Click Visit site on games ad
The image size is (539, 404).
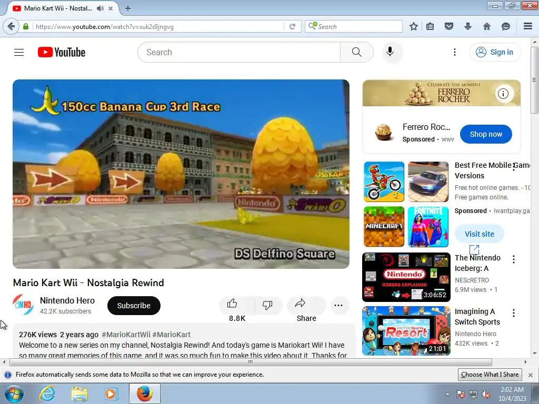click(x=479, y=234)
